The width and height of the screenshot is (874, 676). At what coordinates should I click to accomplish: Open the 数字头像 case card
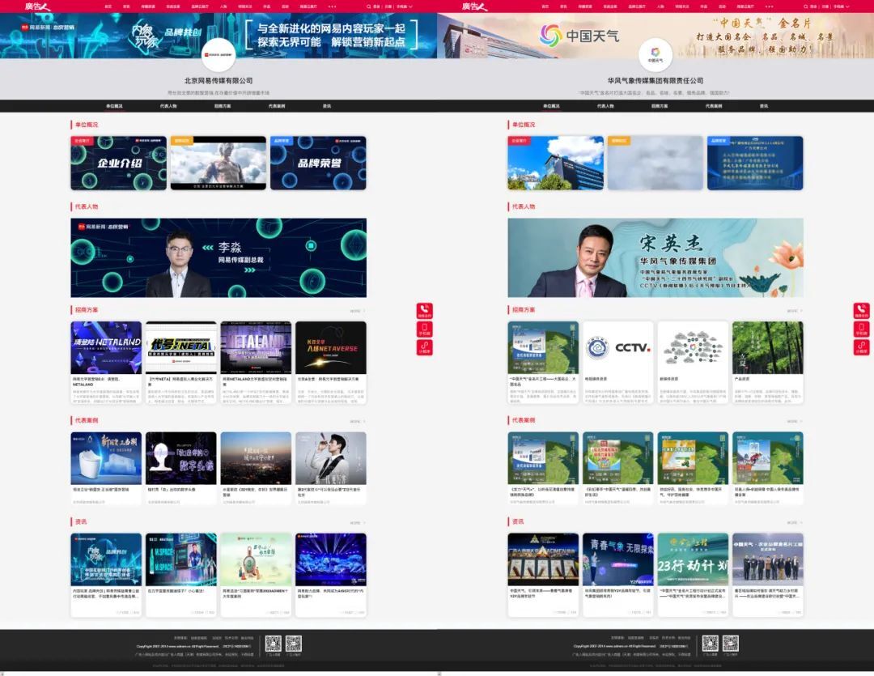pos(181,469)
